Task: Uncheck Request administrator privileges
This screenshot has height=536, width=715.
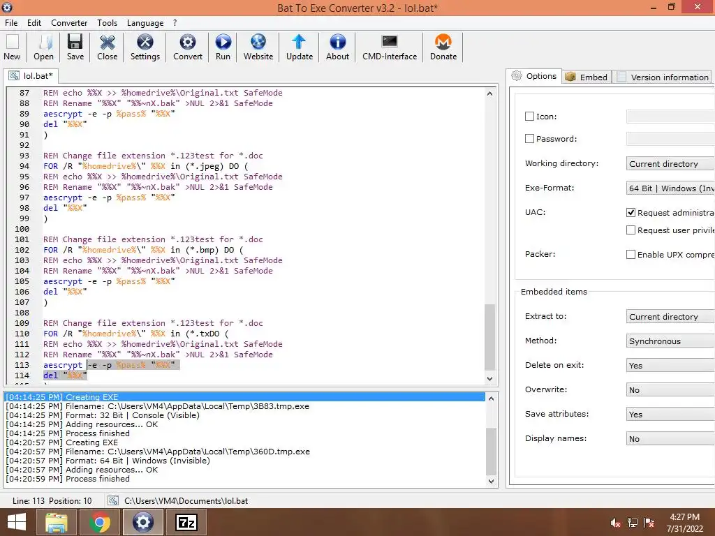Action: [x=631, y=212]
